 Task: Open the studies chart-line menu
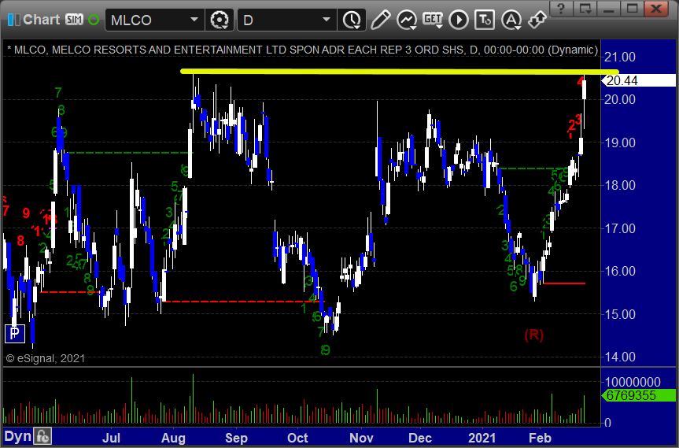[x=407, y=20]
